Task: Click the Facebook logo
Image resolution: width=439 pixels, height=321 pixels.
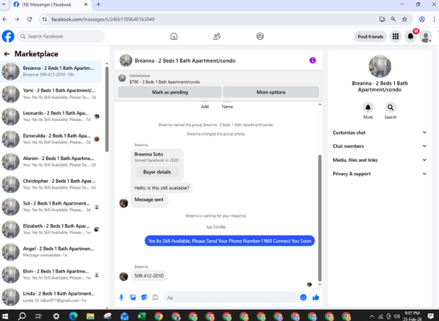Action: coord(8,36)
